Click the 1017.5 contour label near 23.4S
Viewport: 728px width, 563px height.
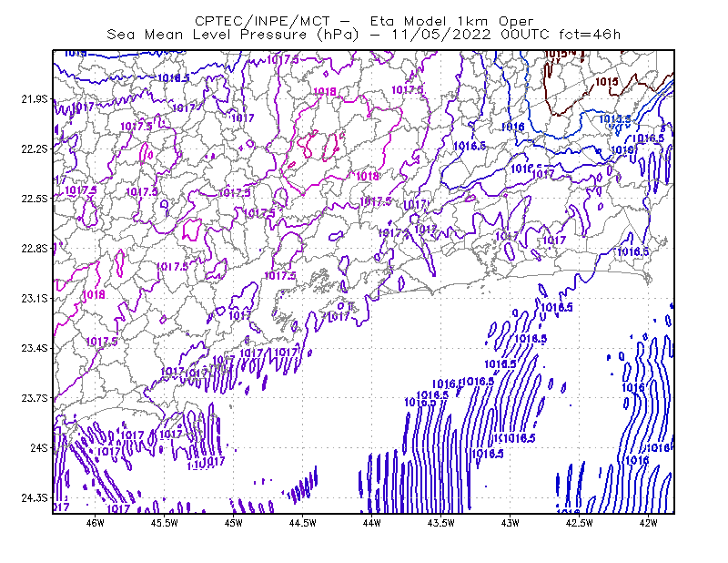point(102,342)
